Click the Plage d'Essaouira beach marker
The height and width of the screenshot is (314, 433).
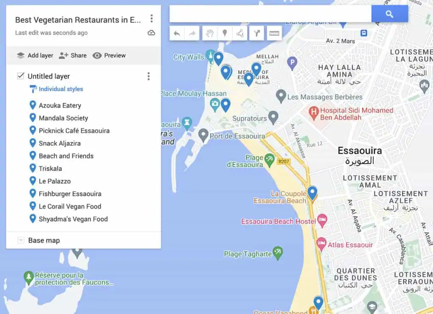point(269,160)
